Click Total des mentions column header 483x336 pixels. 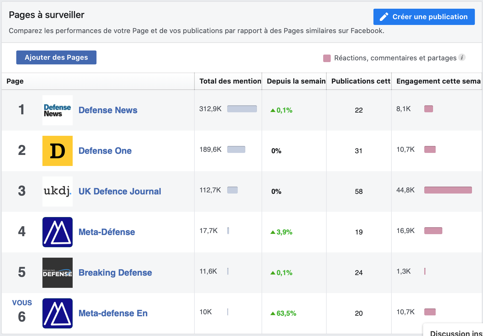click(x=228, y=81)
